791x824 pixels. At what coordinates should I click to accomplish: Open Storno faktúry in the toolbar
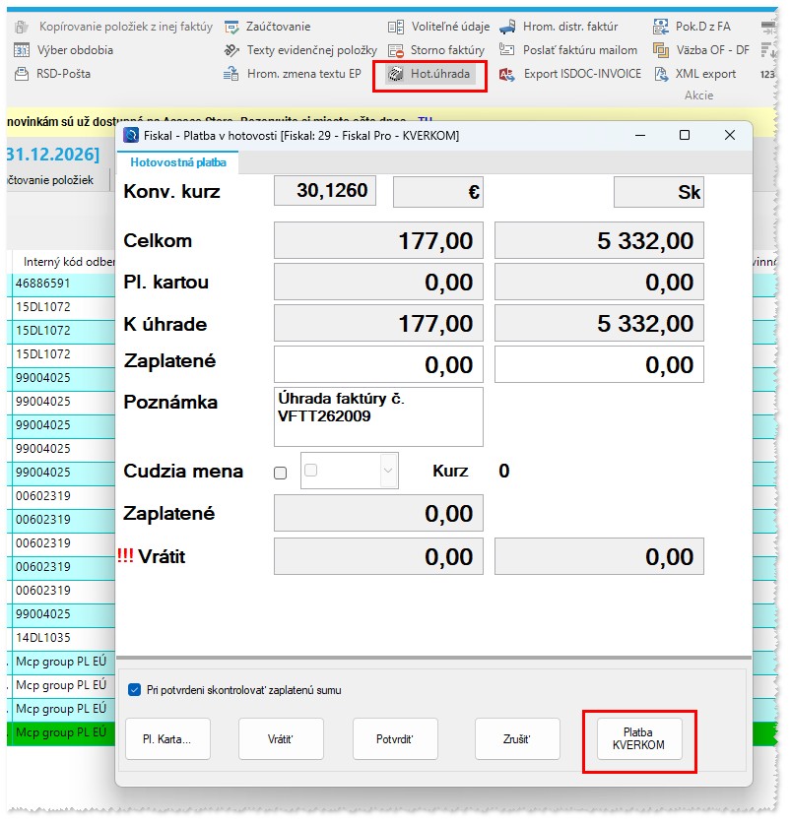click(x=396, y=50)
